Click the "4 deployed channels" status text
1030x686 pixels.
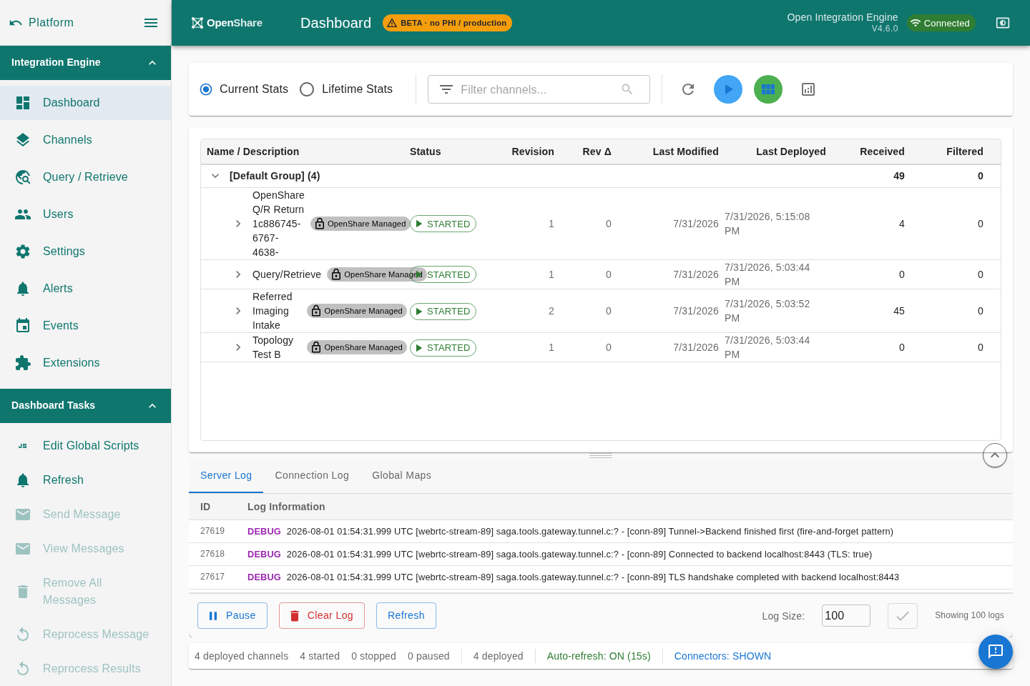click(242, 656)
